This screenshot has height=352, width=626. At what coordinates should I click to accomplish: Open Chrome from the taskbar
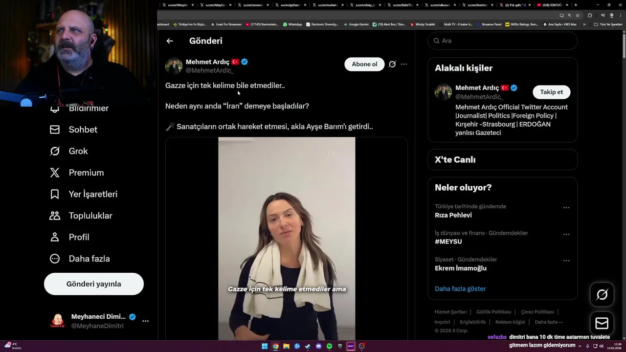tap(275, 346)
